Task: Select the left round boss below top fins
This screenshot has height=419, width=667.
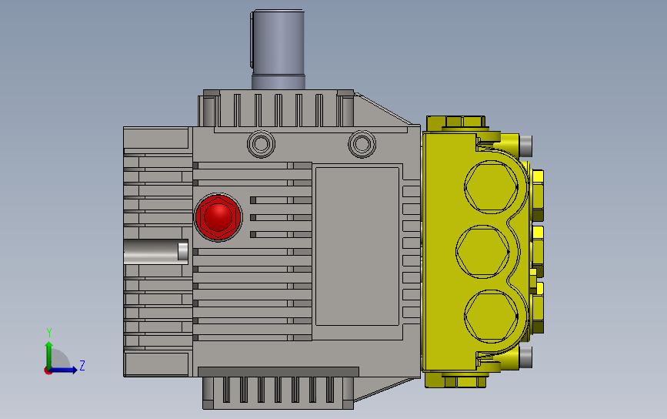Action: tap(261, 144)
